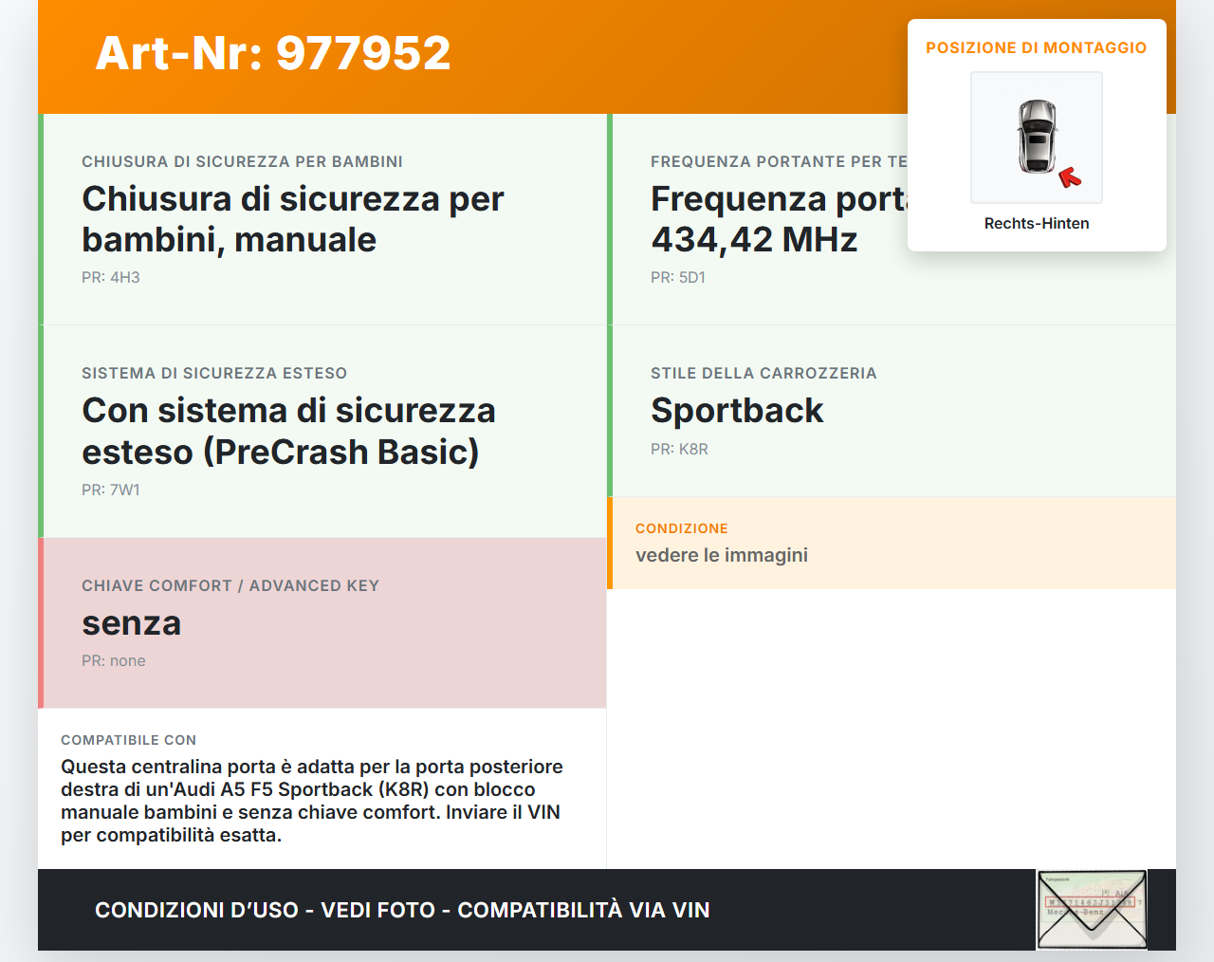Click the footer 'CONDIZIONI D'USO - VEDI FOTO' banner text
1214x962 pixels.
tap(402, 910)
